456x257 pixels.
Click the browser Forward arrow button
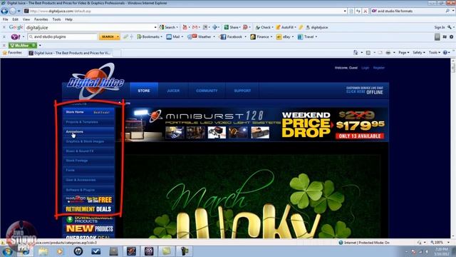pos(13,11)
